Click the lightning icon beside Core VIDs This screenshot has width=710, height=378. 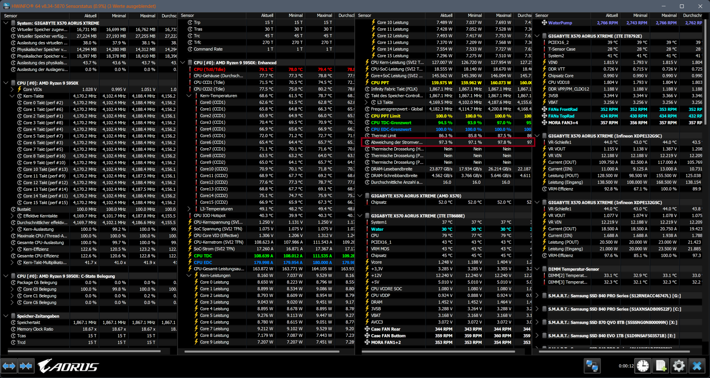[19, 89]
